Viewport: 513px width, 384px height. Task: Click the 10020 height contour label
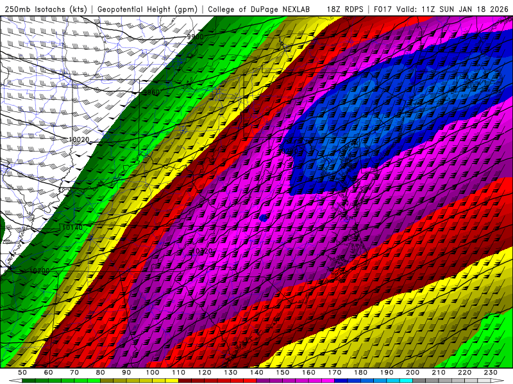(x=79, y=140)
